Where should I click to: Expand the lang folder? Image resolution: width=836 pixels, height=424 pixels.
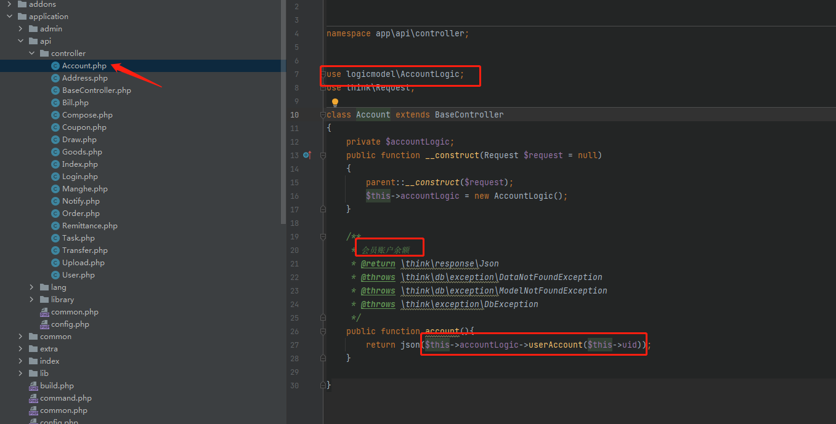(x=32, y=287)
